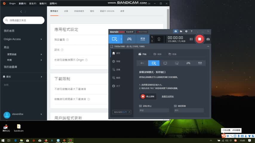The image size is (255, 143).
Task: Select the HDMI device recording mode icon
Action: point(143,39)
